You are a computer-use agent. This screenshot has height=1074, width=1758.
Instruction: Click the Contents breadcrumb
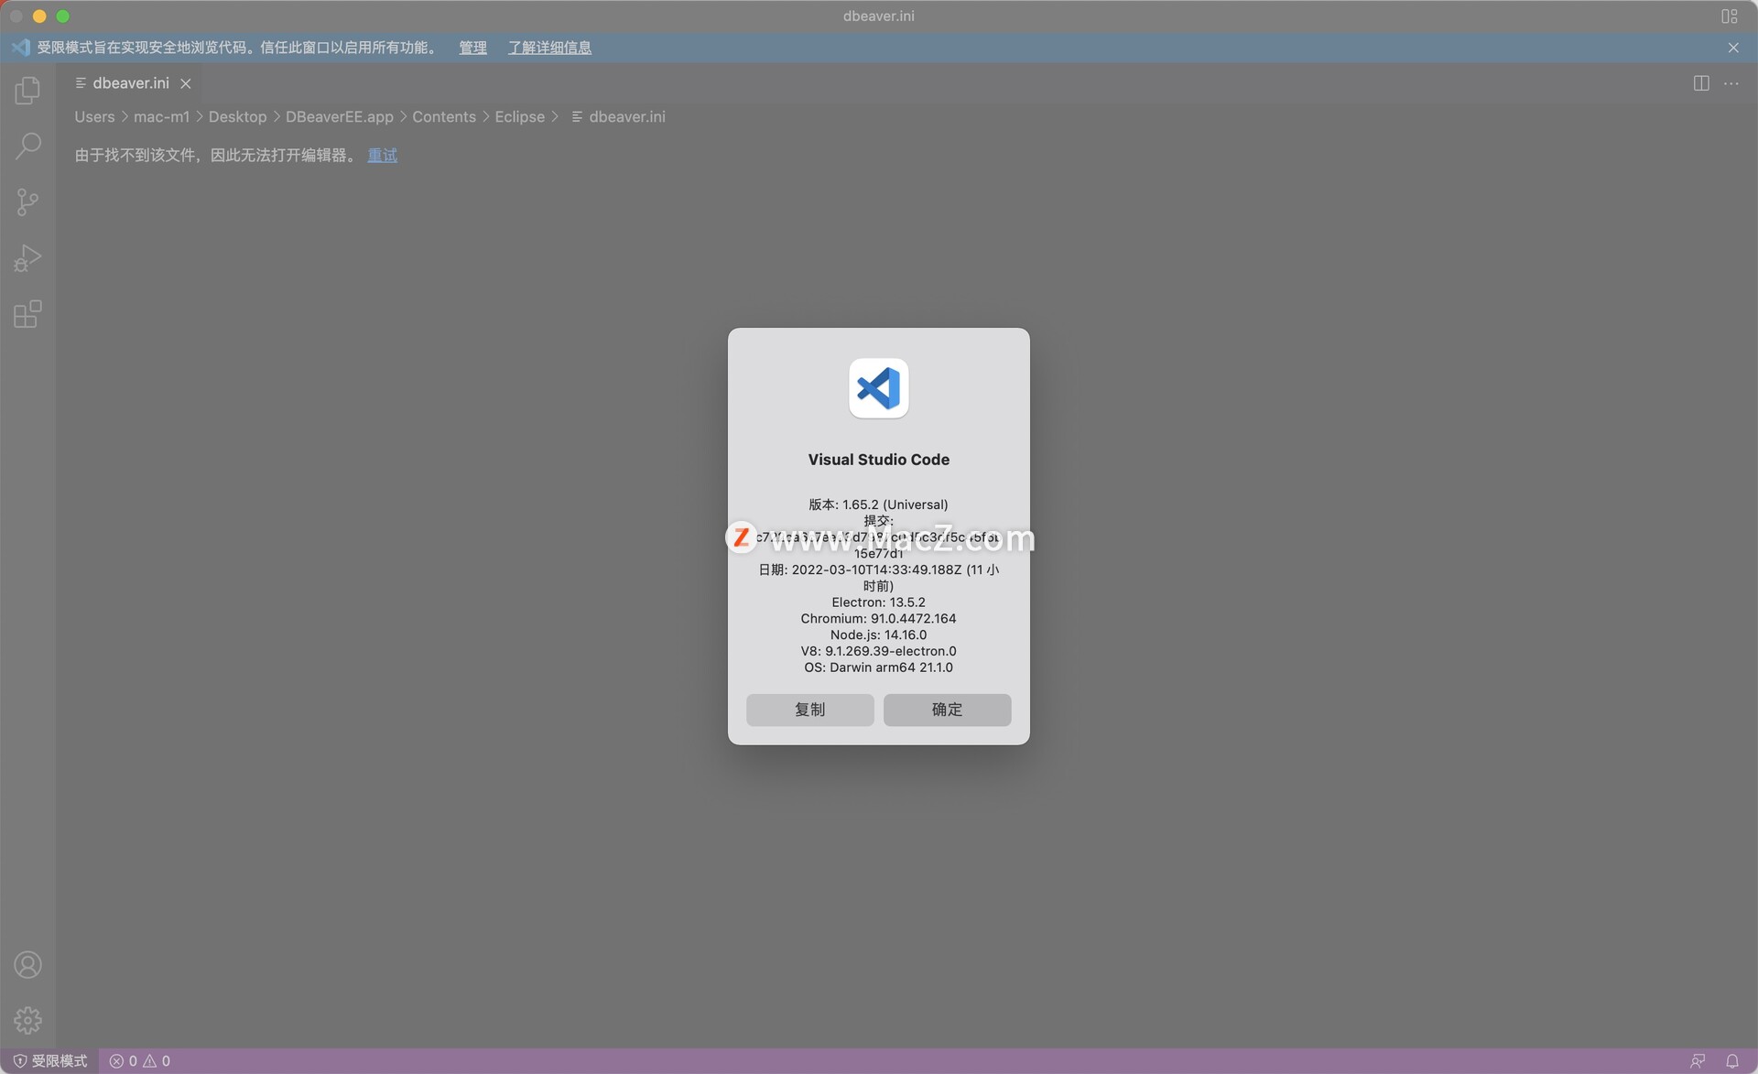pyautogui.click(x=444, y=117)
